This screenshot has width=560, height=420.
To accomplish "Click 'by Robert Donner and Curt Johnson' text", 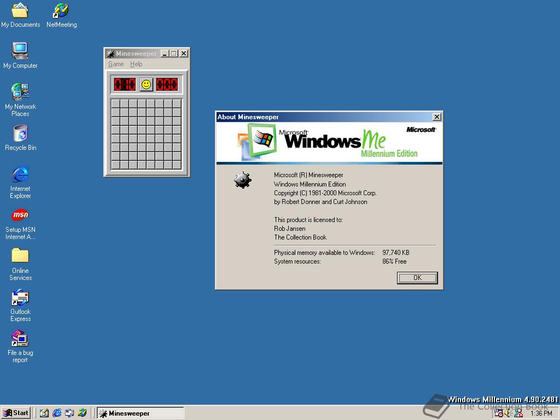I will pyautogui.click(x=320, y=202).
